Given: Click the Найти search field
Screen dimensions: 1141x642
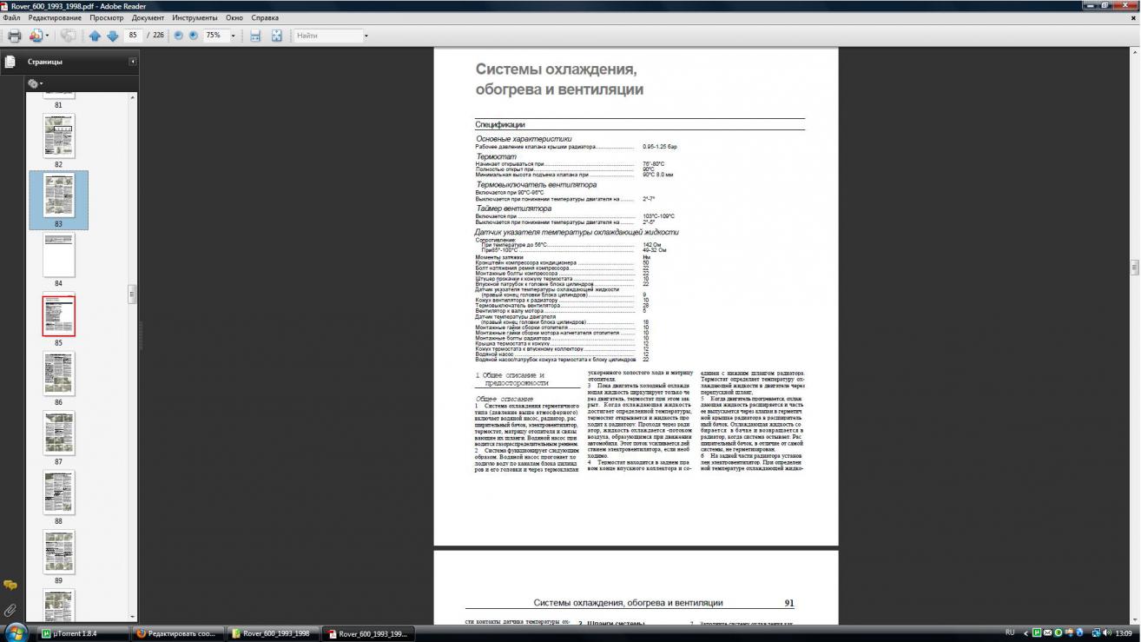Looking at the screenshot, I should pyautogui.click(x=327, y=36).
